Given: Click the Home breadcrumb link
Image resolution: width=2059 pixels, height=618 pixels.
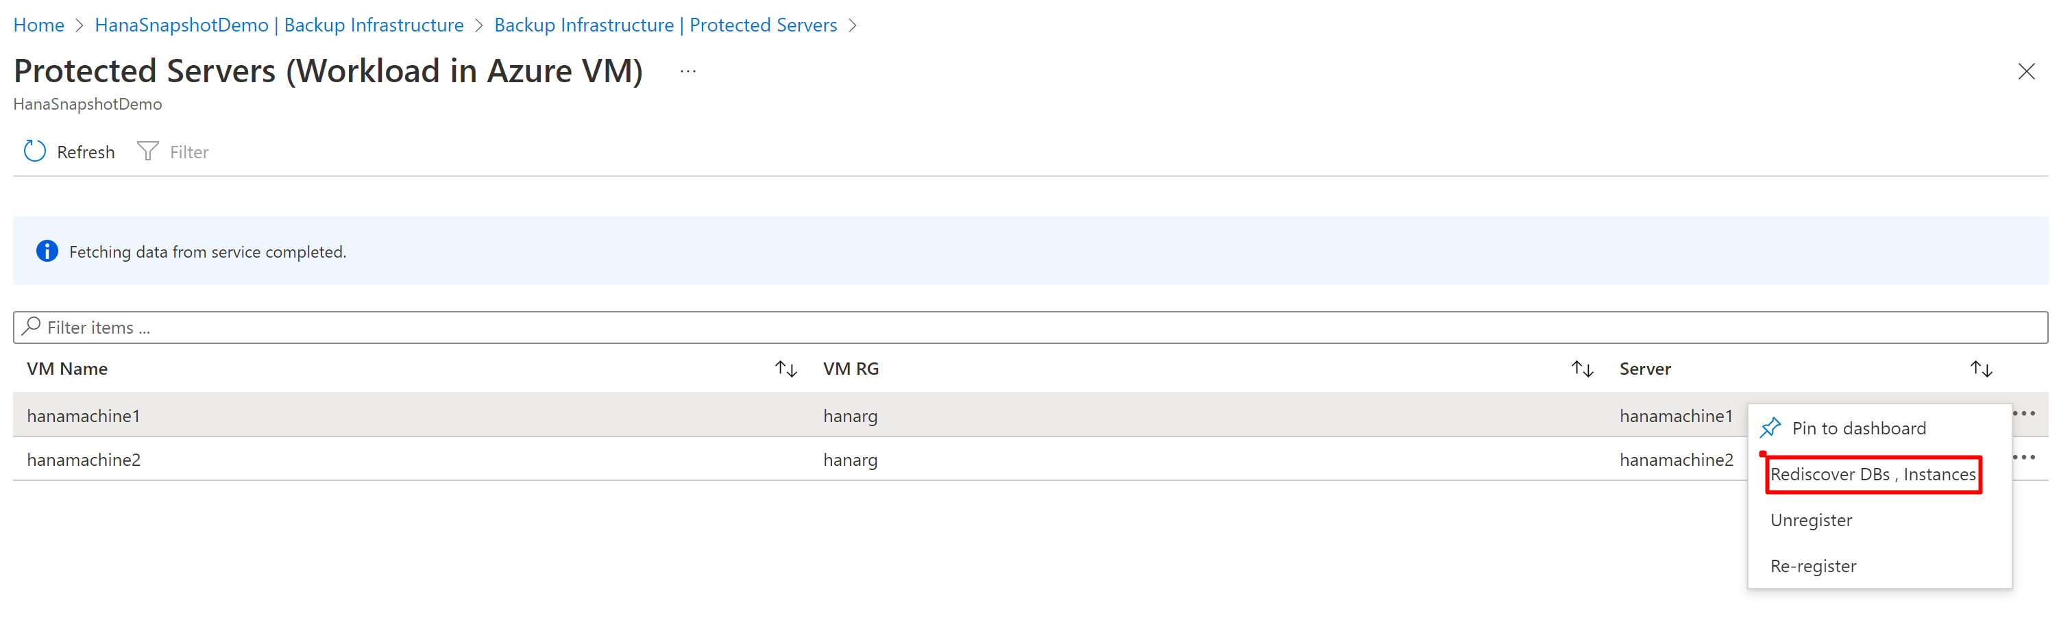Looking at the screenshot, I should pos(38,25).
